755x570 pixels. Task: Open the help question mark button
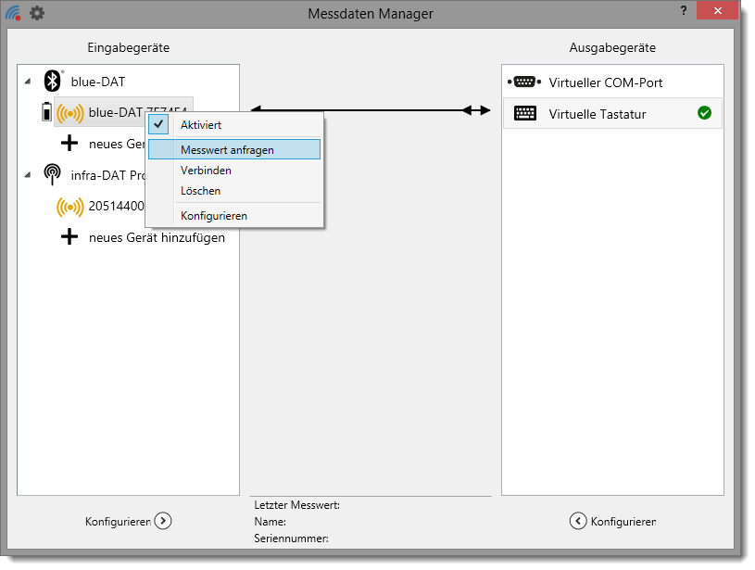[683, 9]
